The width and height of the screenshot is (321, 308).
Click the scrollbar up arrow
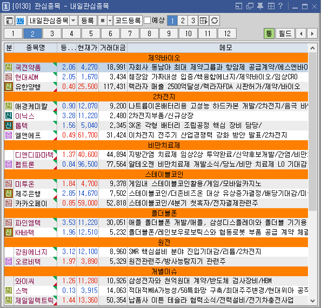pyautogui.click(x=312, y=48)
